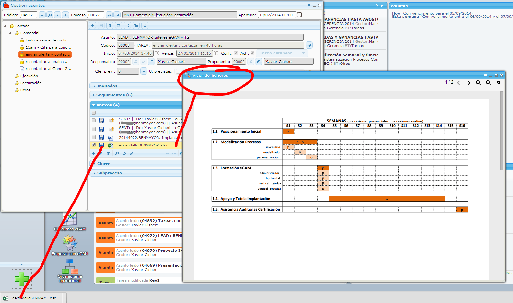513x303 pixels.
Task: Open the Organigrama operacional shortcut
Action: pos(70,271)
